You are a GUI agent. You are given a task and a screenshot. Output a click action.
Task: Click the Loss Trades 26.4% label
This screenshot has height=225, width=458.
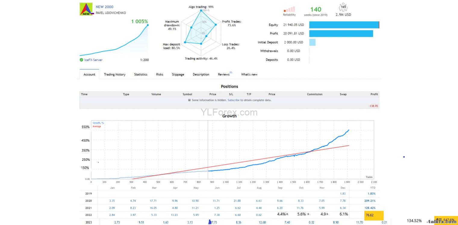click(x=231, y=46)
